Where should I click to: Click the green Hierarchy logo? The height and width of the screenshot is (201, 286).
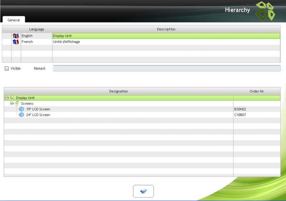(x=265, y=11)
